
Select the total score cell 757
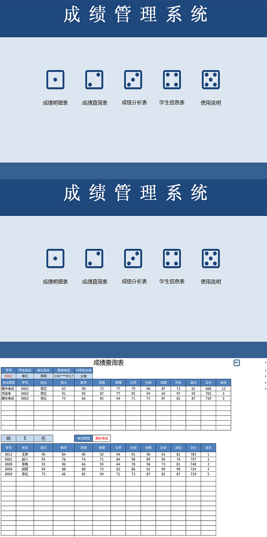point(193,460)
